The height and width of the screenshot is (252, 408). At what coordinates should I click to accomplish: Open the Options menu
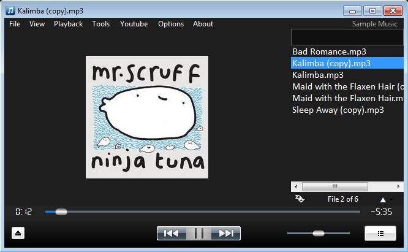171,24
